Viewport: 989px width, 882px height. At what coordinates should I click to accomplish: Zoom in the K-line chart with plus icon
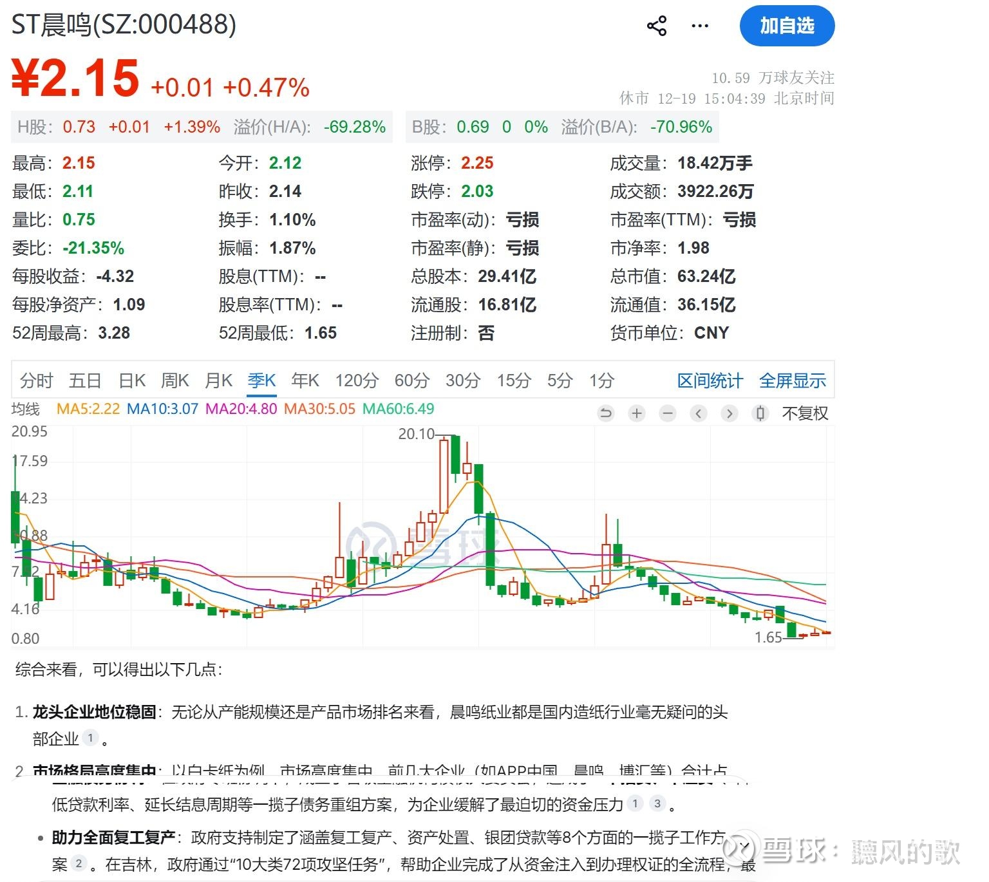[637, 413]
